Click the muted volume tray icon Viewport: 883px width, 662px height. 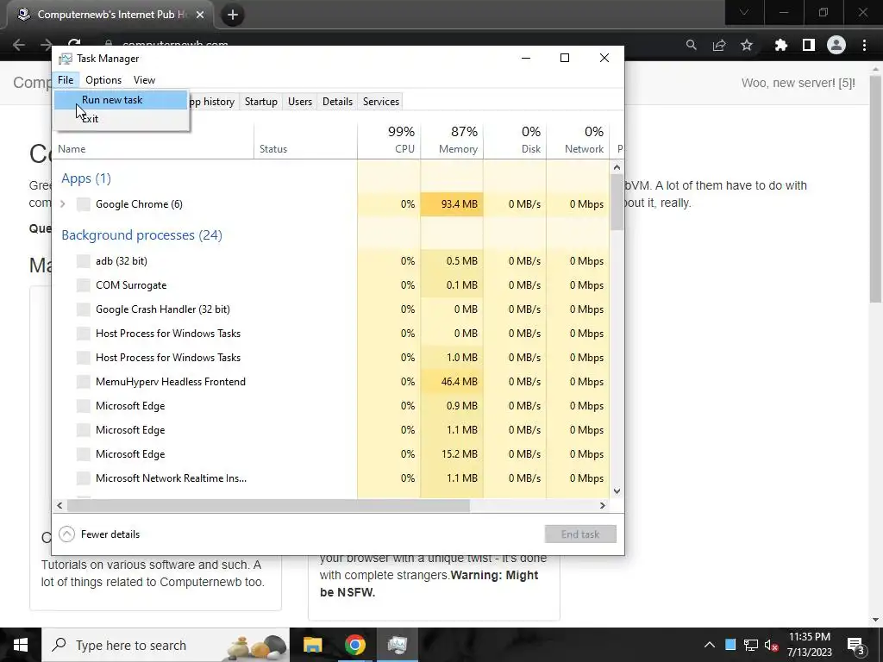[x=772, y=645]
